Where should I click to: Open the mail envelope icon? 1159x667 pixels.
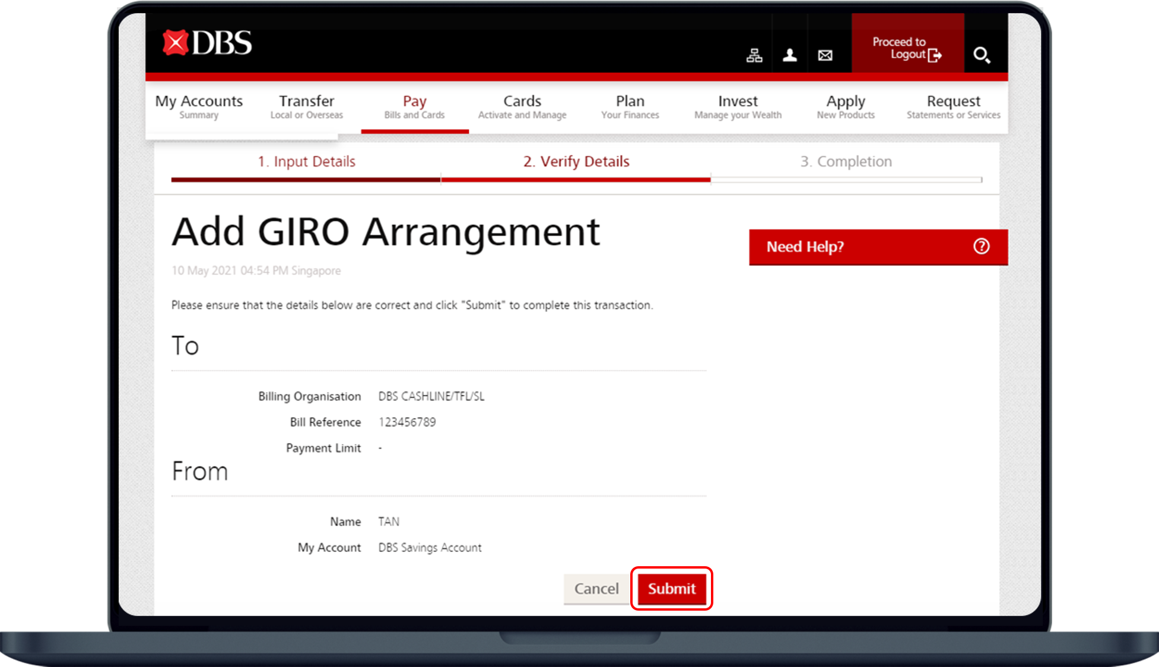[825, 55]
